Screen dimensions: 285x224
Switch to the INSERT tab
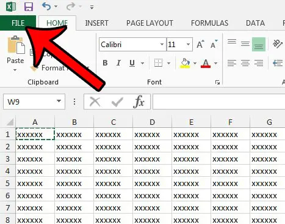(x=96, y=23)
